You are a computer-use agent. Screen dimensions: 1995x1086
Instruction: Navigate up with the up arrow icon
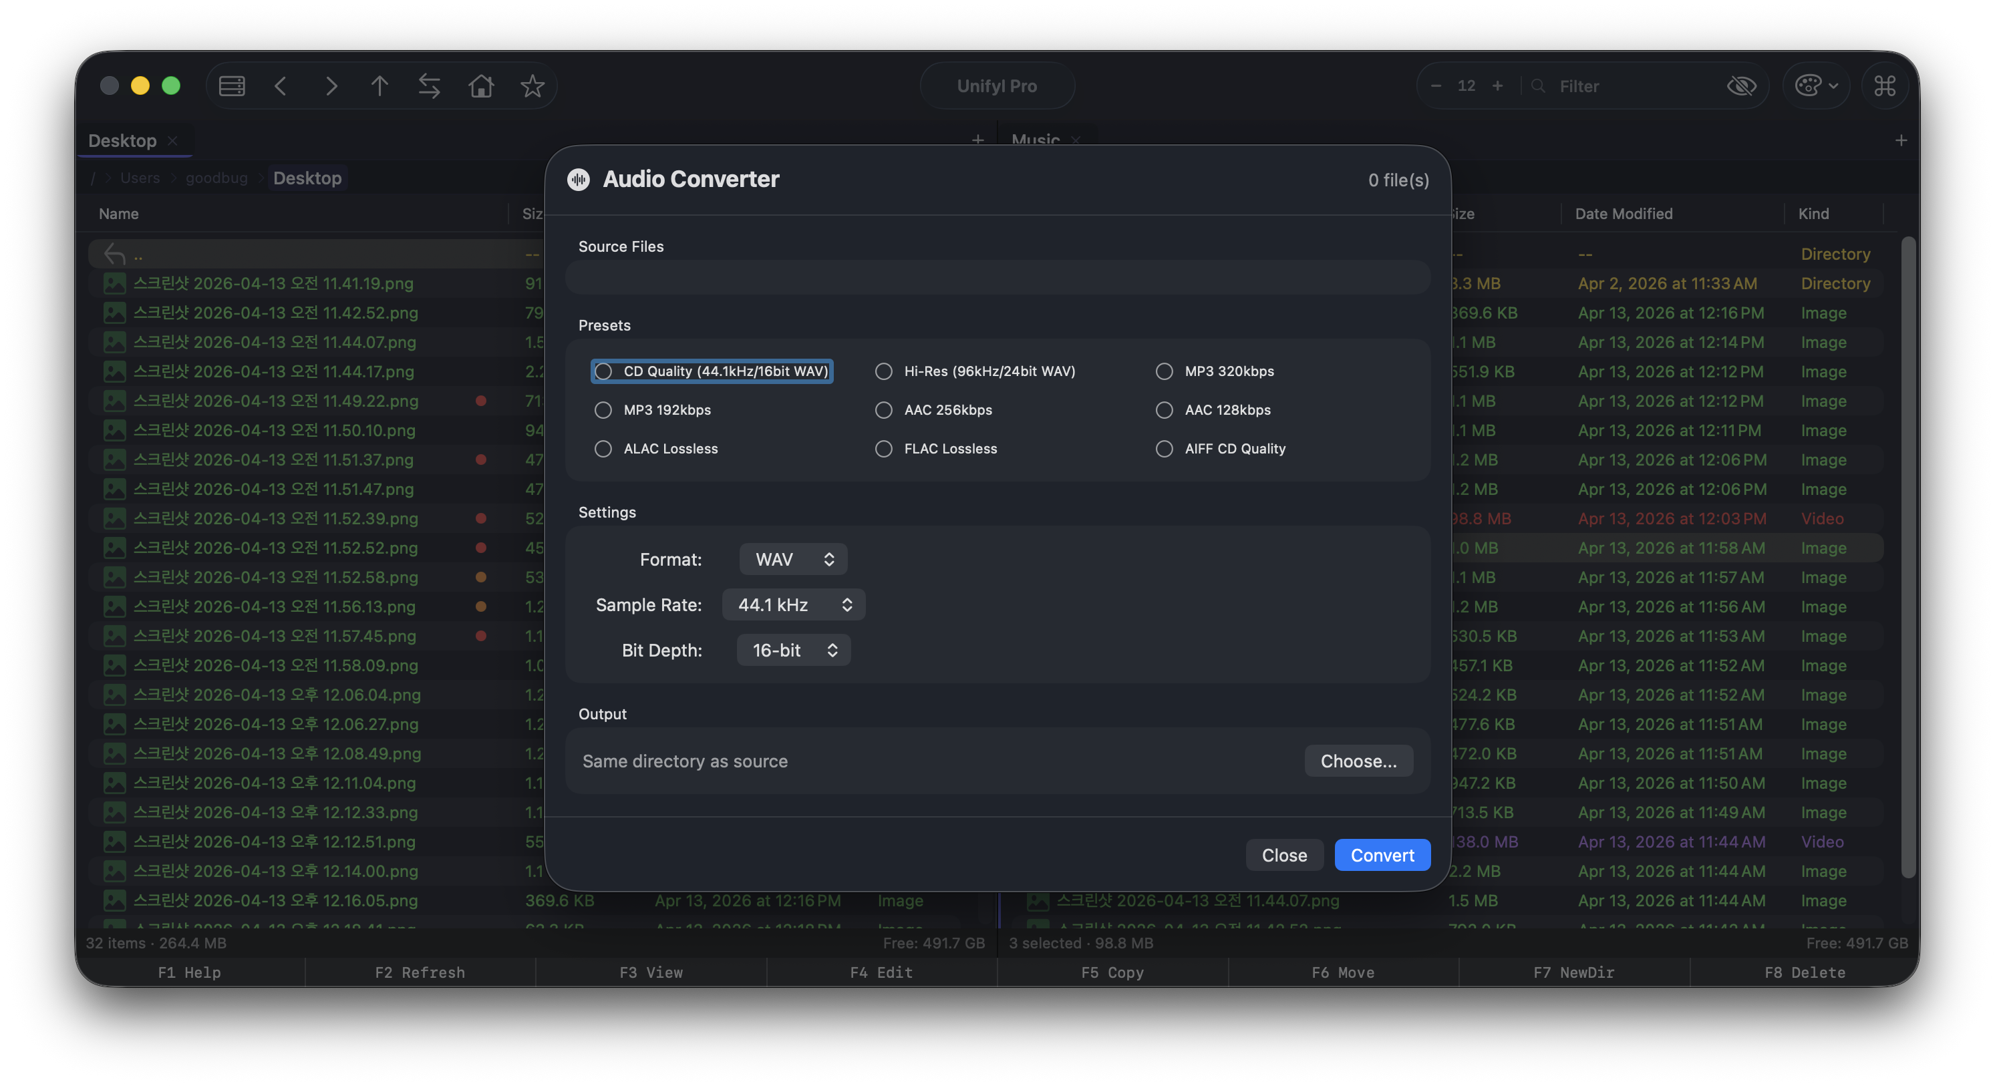point(379,86)
